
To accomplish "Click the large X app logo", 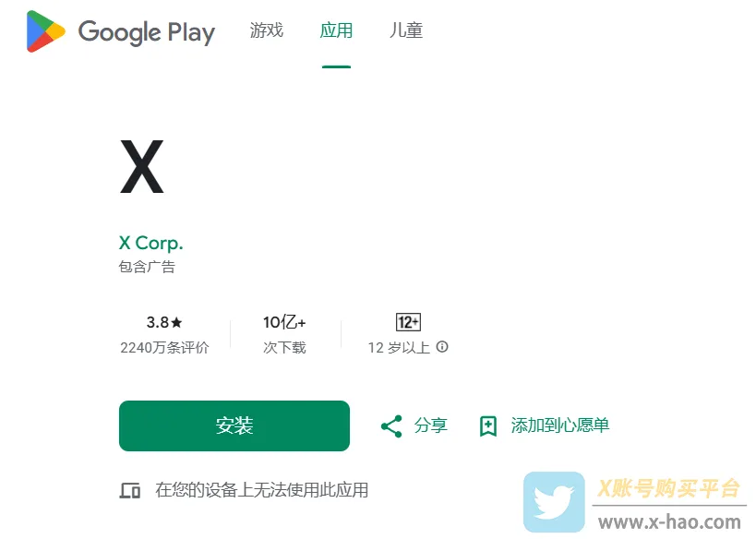I will tap(142, 167).
